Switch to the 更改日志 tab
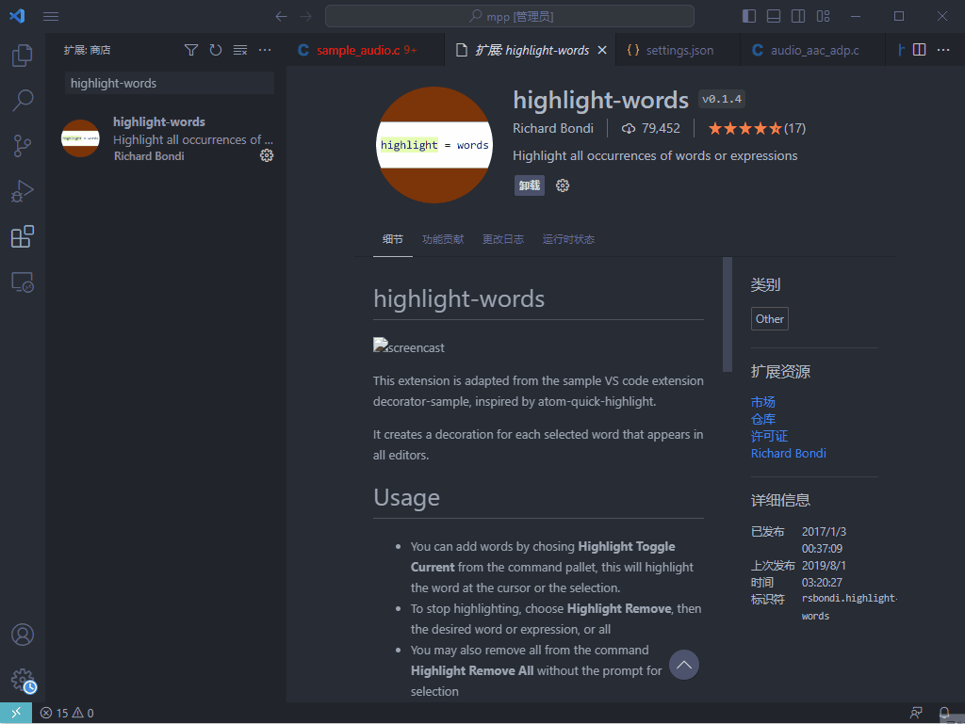 (503, 239)
